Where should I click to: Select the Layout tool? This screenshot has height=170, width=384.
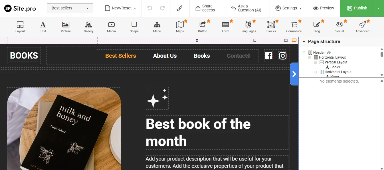tap(20, 27)
